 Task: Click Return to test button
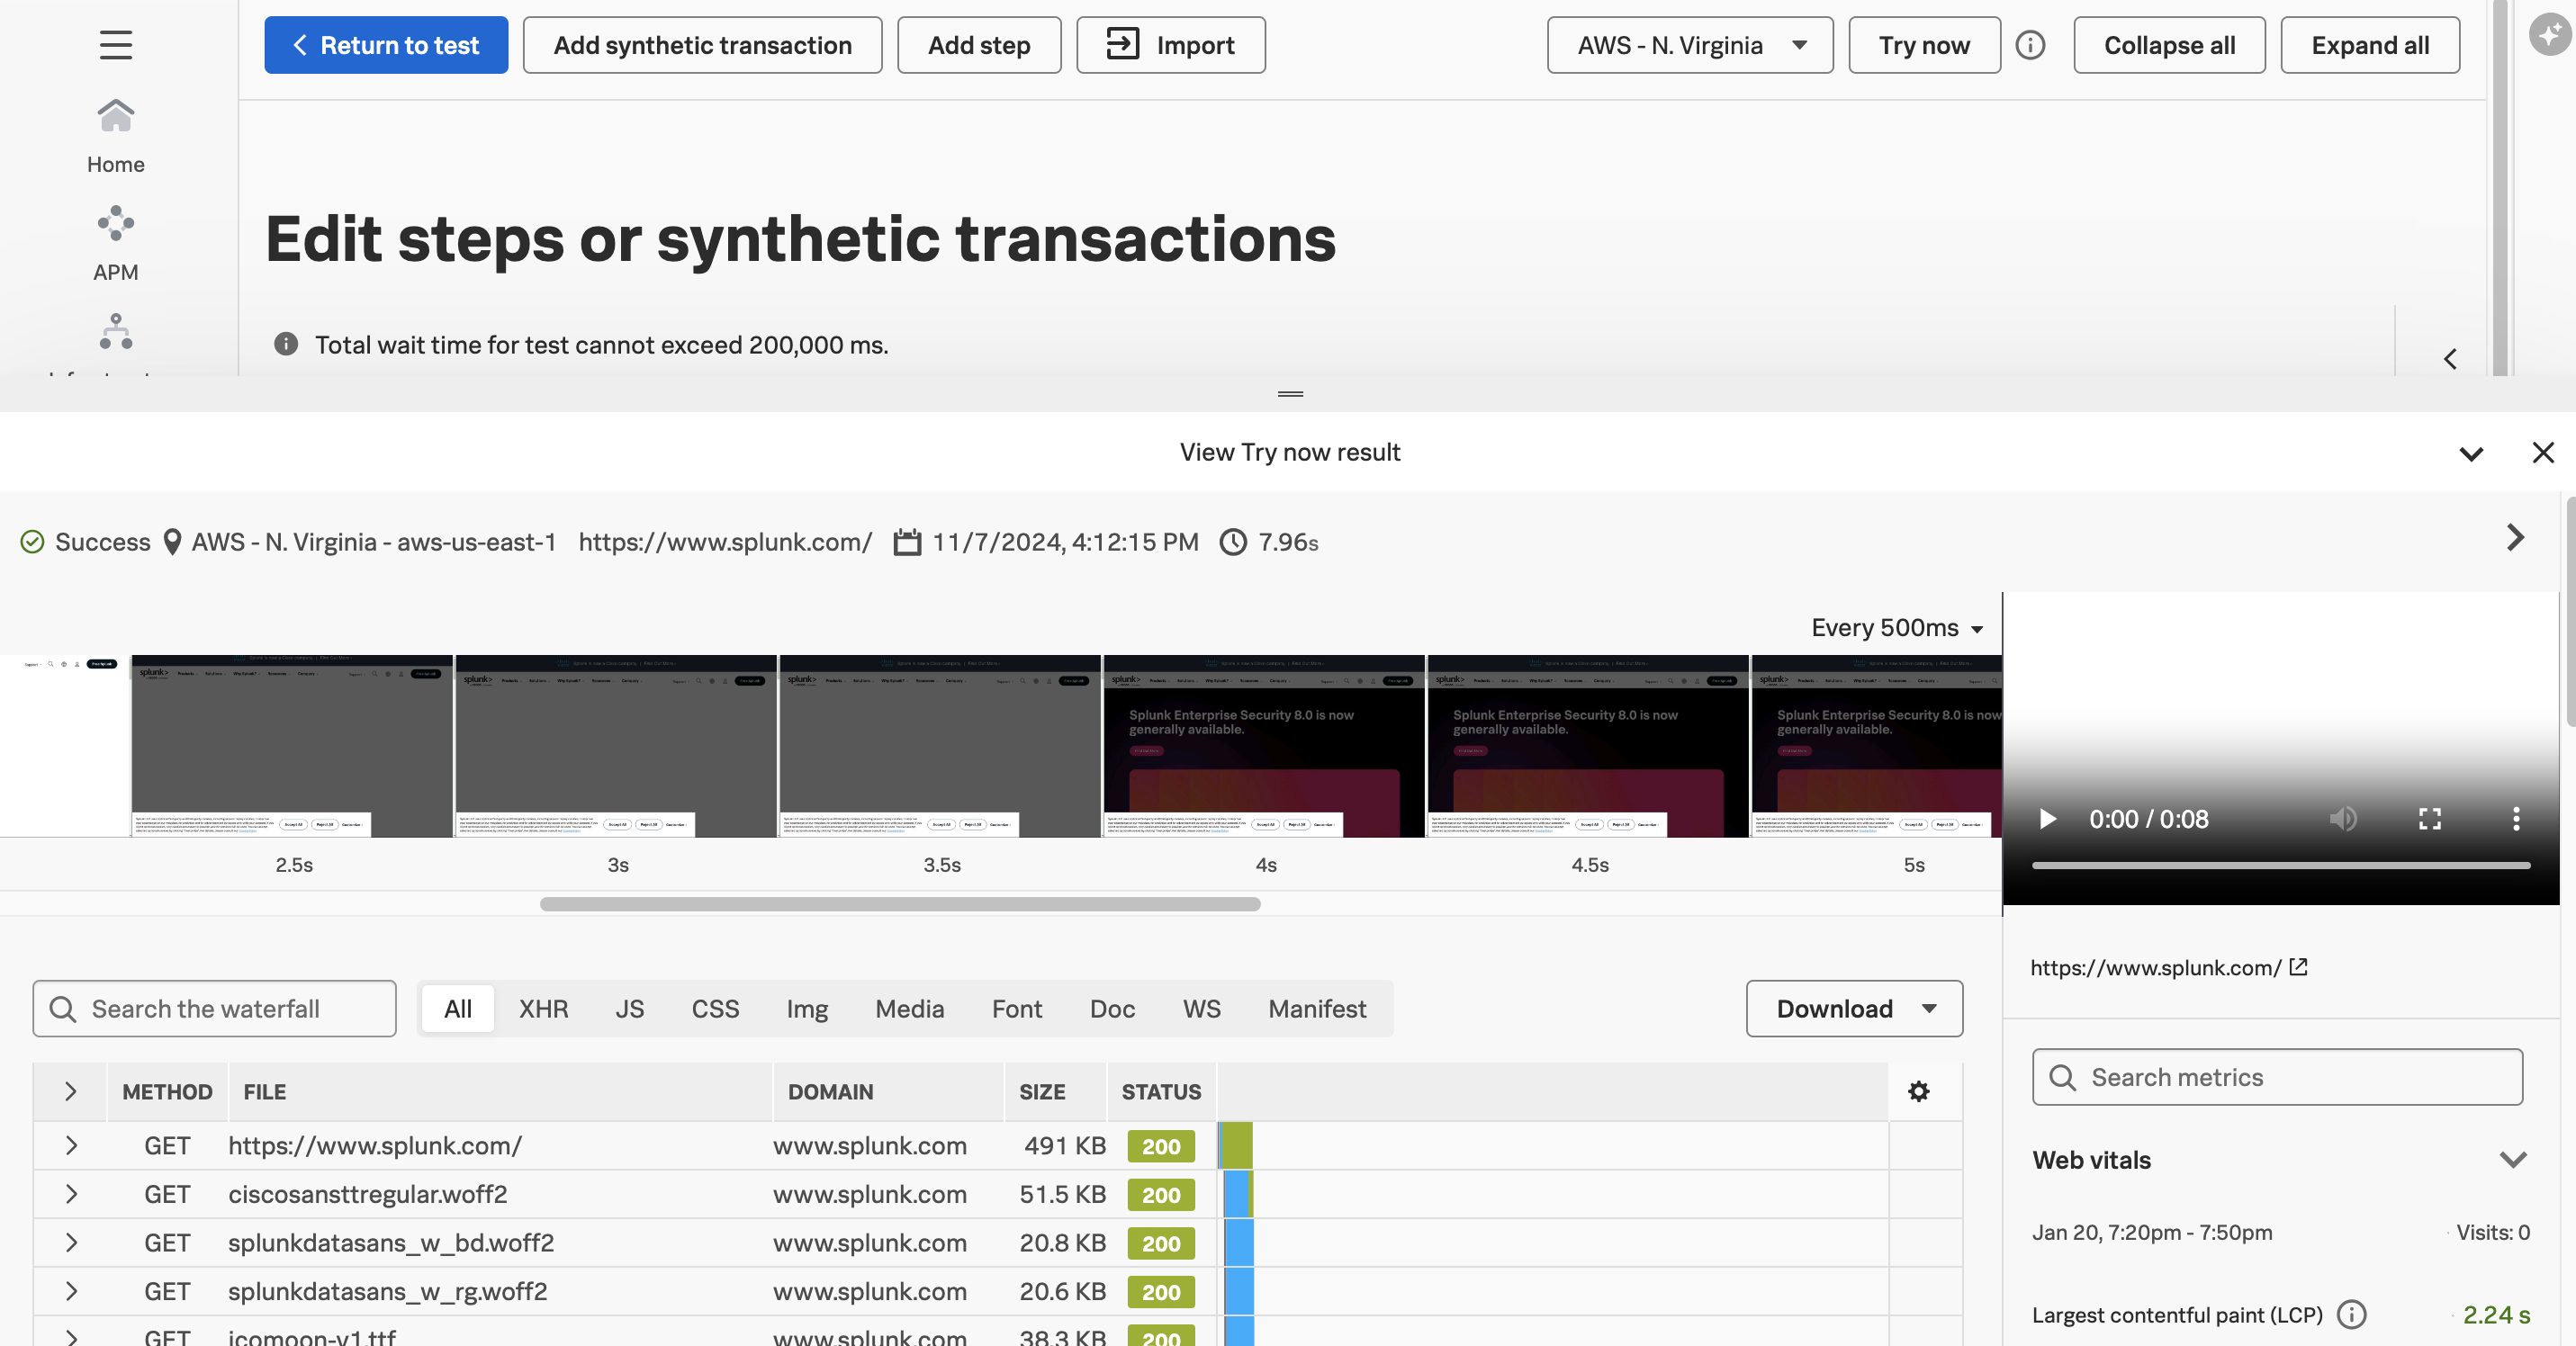[386, 45]
